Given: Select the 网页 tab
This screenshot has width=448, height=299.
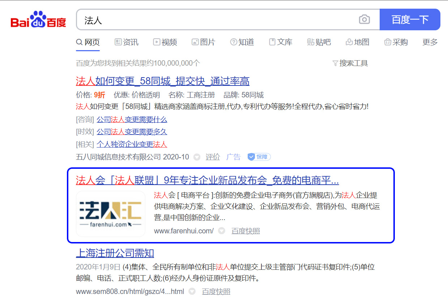Looking at the screenshot, I should pyautogui.click(x=88, y=42).
